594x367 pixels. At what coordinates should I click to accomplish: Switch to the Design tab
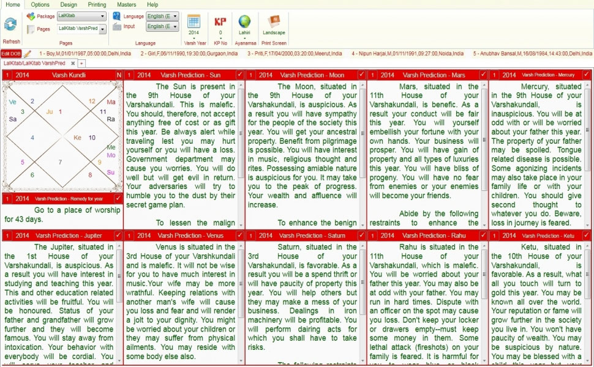point(69,5)
